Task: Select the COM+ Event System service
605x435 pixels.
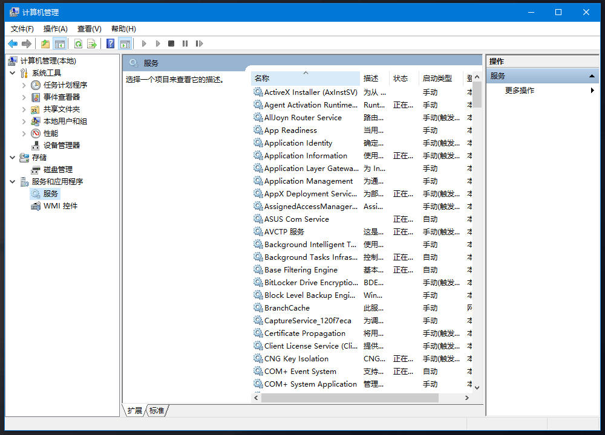Action: 300,372
